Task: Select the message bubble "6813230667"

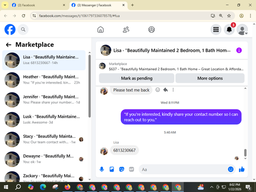Action: coord(124,151)
